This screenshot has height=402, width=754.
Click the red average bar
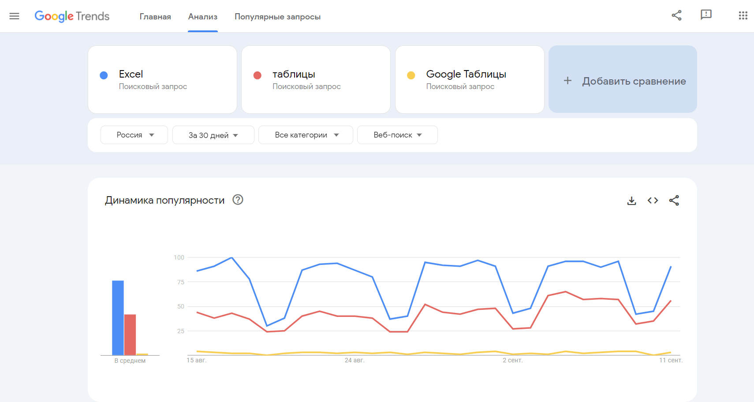(130, 335)
